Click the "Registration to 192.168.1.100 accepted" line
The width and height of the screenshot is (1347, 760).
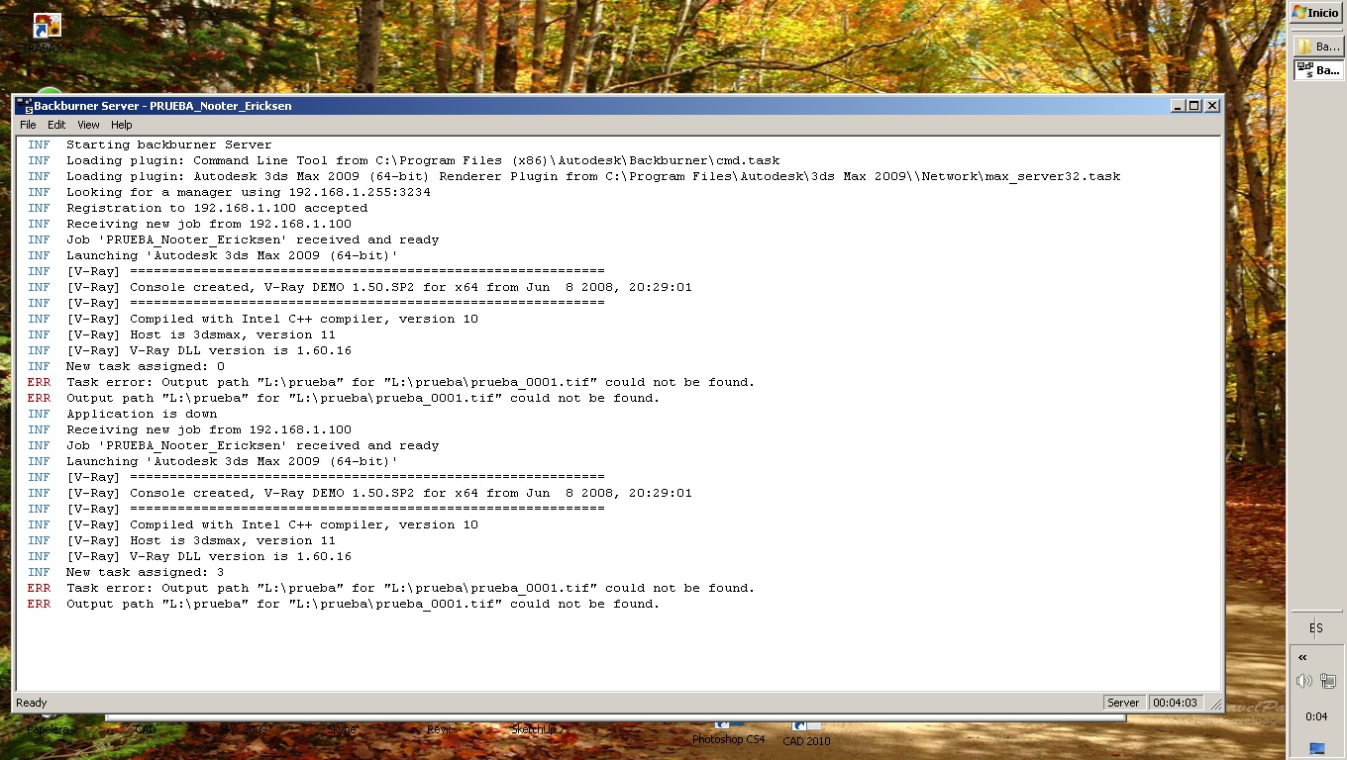[217, 208]
